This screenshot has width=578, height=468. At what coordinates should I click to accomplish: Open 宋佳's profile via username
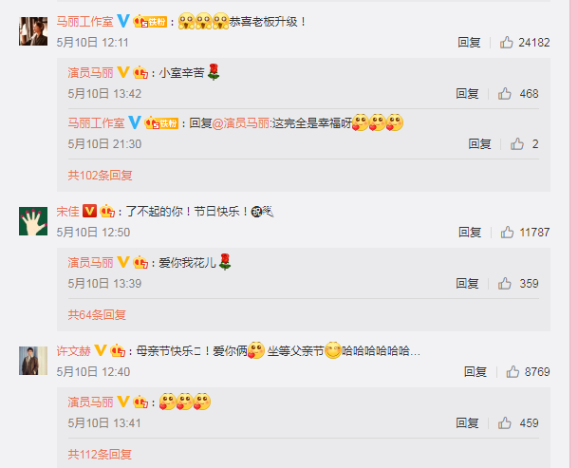click(67, 212)
